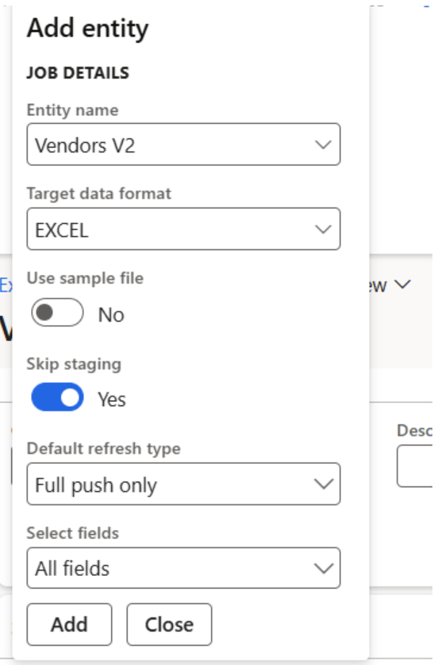This screenshot has width=434, height=665.
Task: Click the Target data format label
Action: [x=98, y=193]
